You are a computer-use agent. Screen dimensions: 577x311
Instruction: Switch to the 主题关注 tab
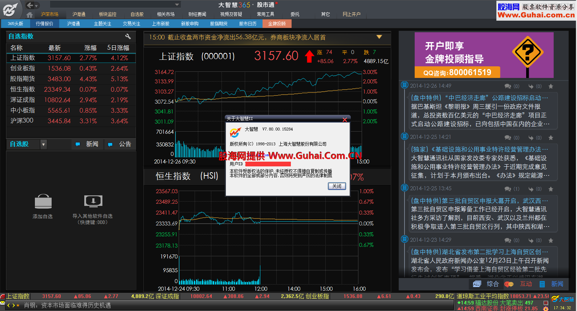pos(102,24)
